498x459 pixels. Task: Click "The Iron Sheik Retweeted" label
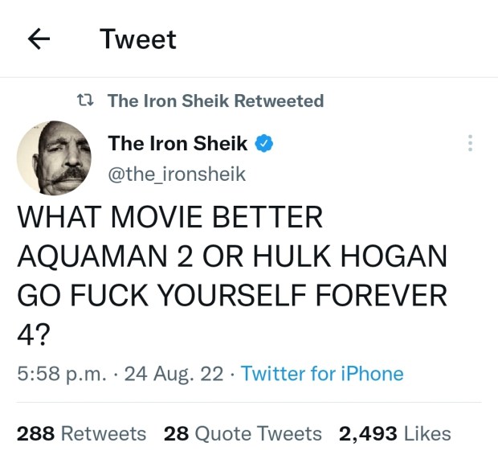215,100
